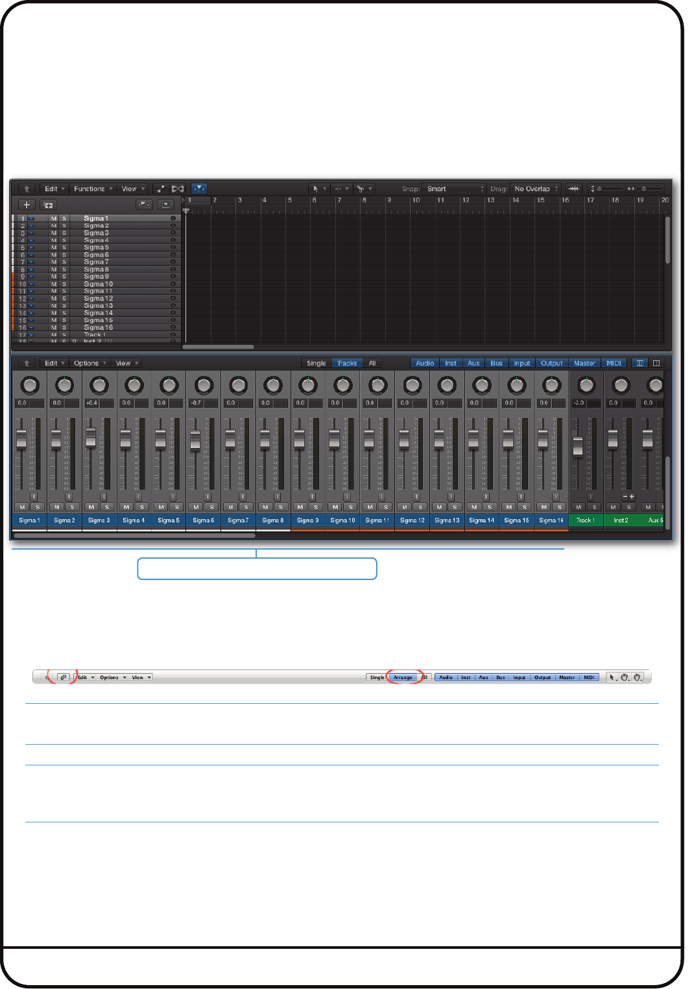Screen dimensions: 694x989
Task: Toggle the Bus filter button in mixer
Action: click(x=496, y=363)
